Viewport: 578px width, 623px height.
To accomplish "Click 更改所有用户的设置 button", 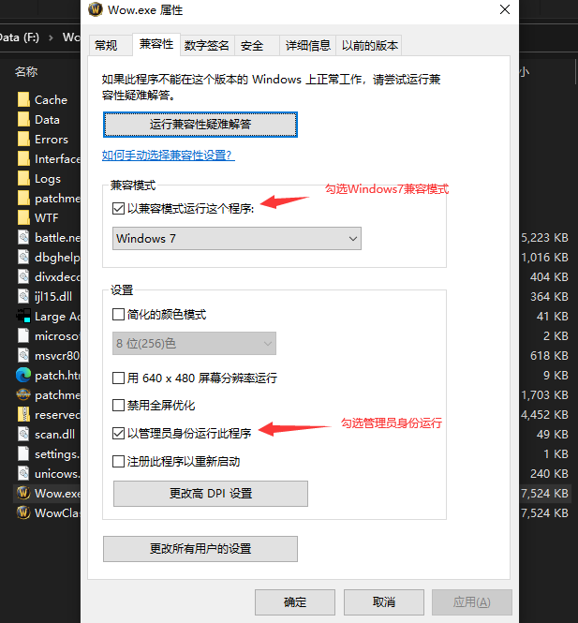I will [200, 549].
